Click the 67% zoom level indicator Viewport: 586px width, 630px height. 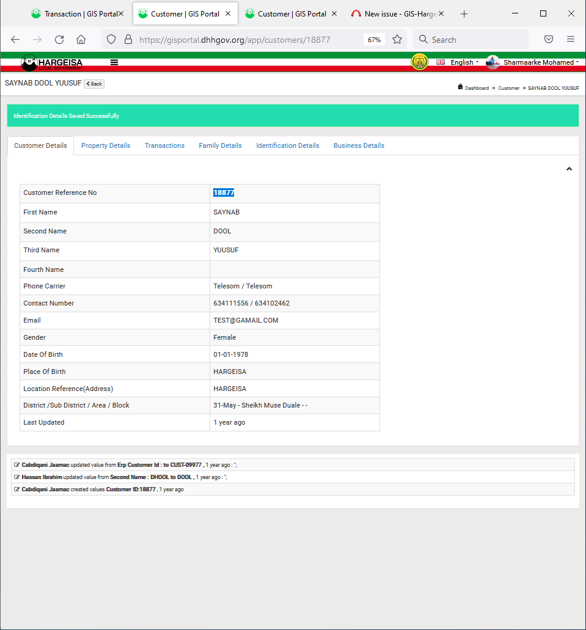374,39
